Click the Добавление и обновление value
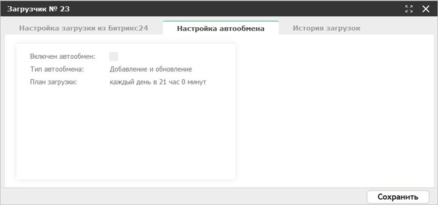Screen dimensions: 438x205 pos(151,69)
